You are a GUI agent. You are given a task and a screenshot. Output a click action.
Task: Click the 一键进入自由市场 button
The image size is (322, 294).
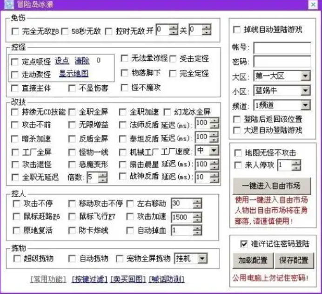point(271,186)
